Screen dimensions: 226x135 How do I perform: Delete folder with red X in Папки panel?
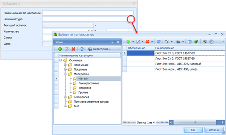[73, 49]
